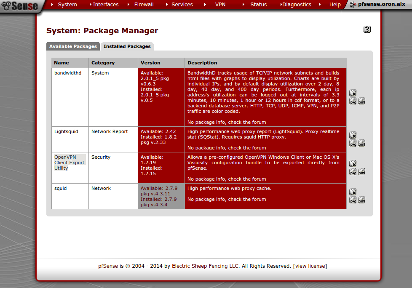Click the remove icon for bandwidthd package
Screen dimensions: 412x288
click(x=353, y=93)
